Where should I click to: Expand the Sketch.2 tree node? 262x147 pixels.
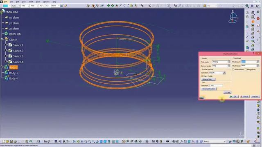tap(5, 51)
